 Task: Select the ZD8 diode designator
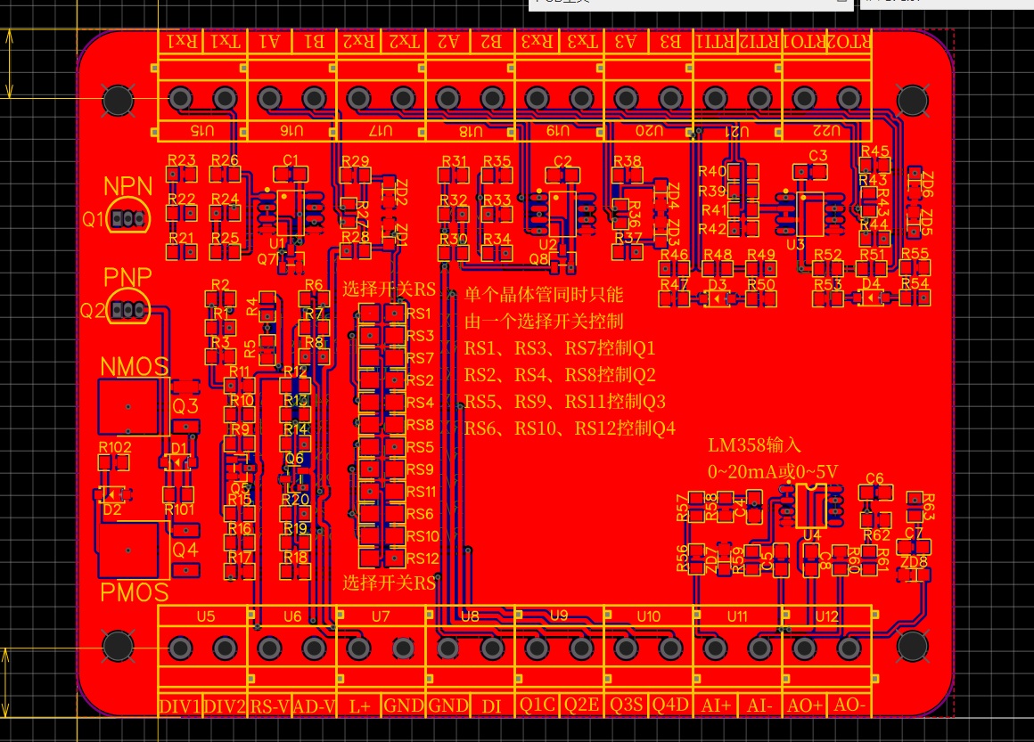point(914,562)
